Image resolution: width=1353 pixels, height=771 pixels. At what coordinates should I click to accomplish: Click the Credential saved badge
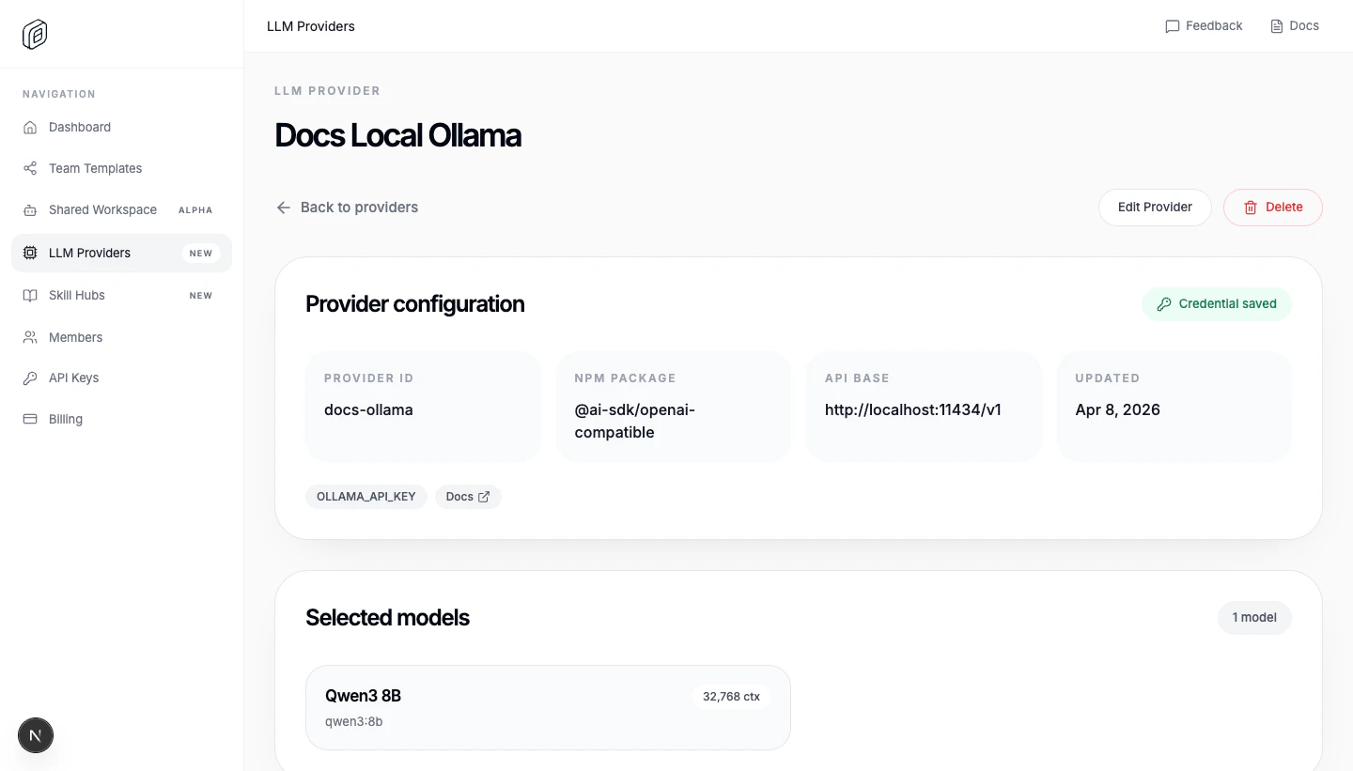(1217, 303)
